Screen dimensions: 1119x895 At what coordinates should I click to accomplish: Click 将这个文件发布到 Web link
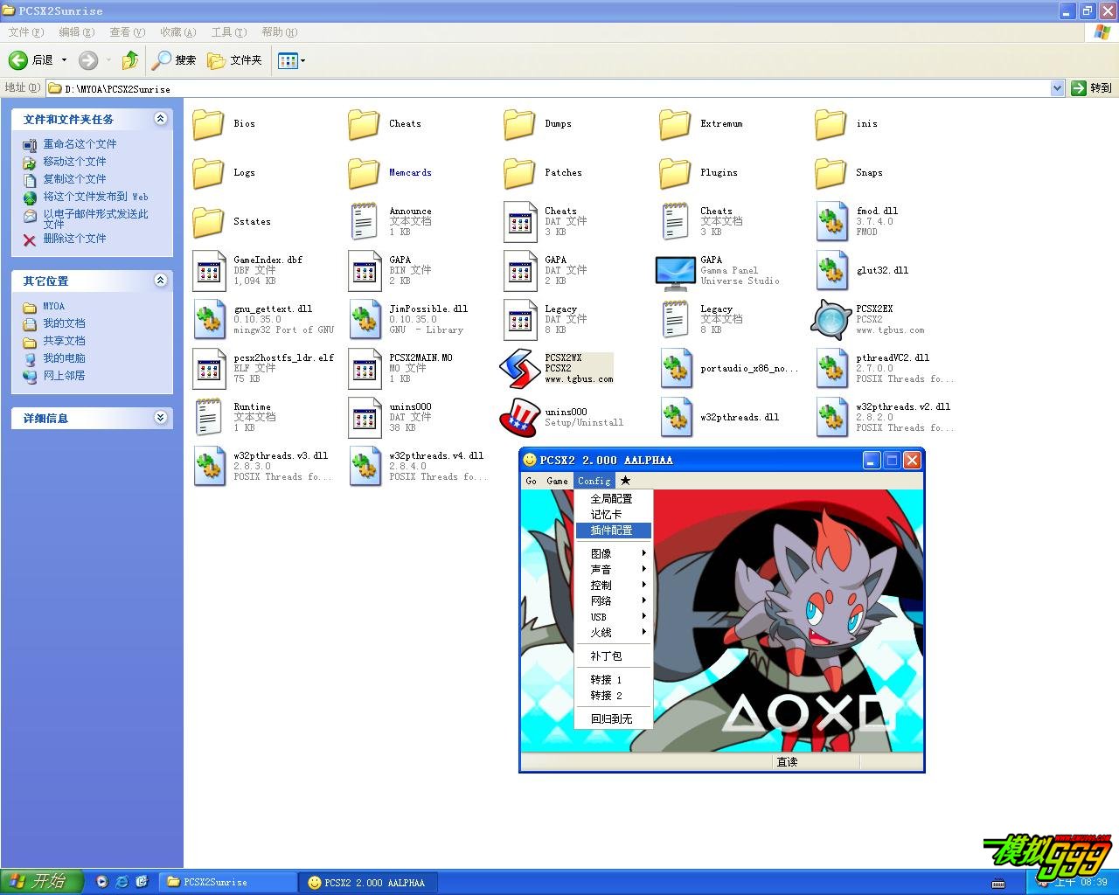click(x=95, y=197)
